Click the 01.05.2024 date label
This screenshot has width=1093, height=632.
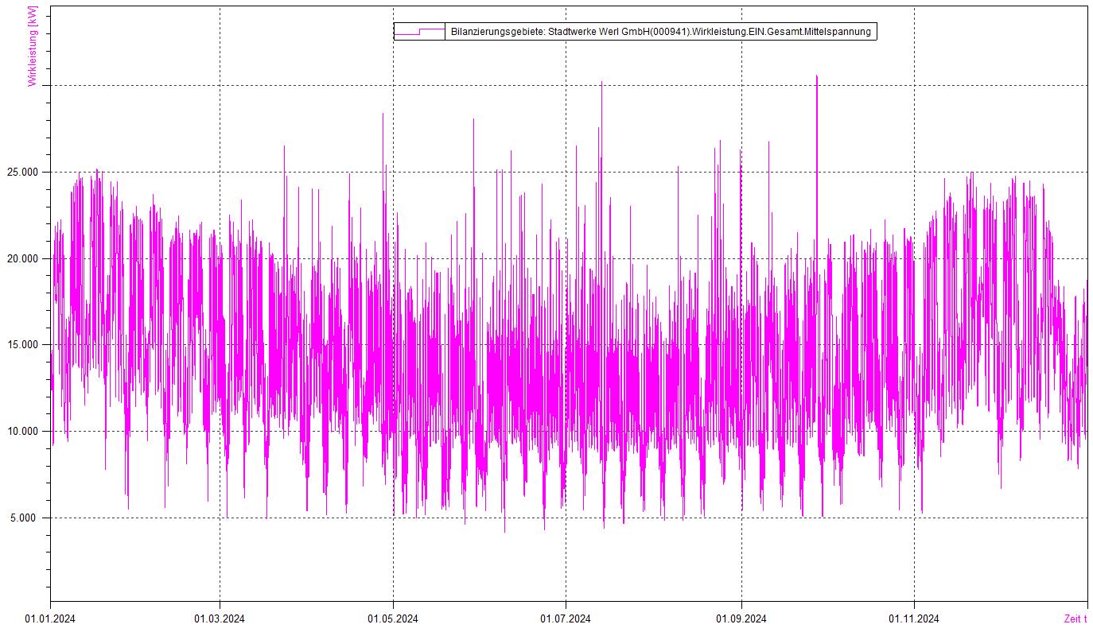pyautogui.click(x=392, y=618)
